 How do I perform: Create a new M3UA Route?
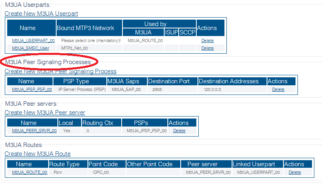(x=38, y=154)
